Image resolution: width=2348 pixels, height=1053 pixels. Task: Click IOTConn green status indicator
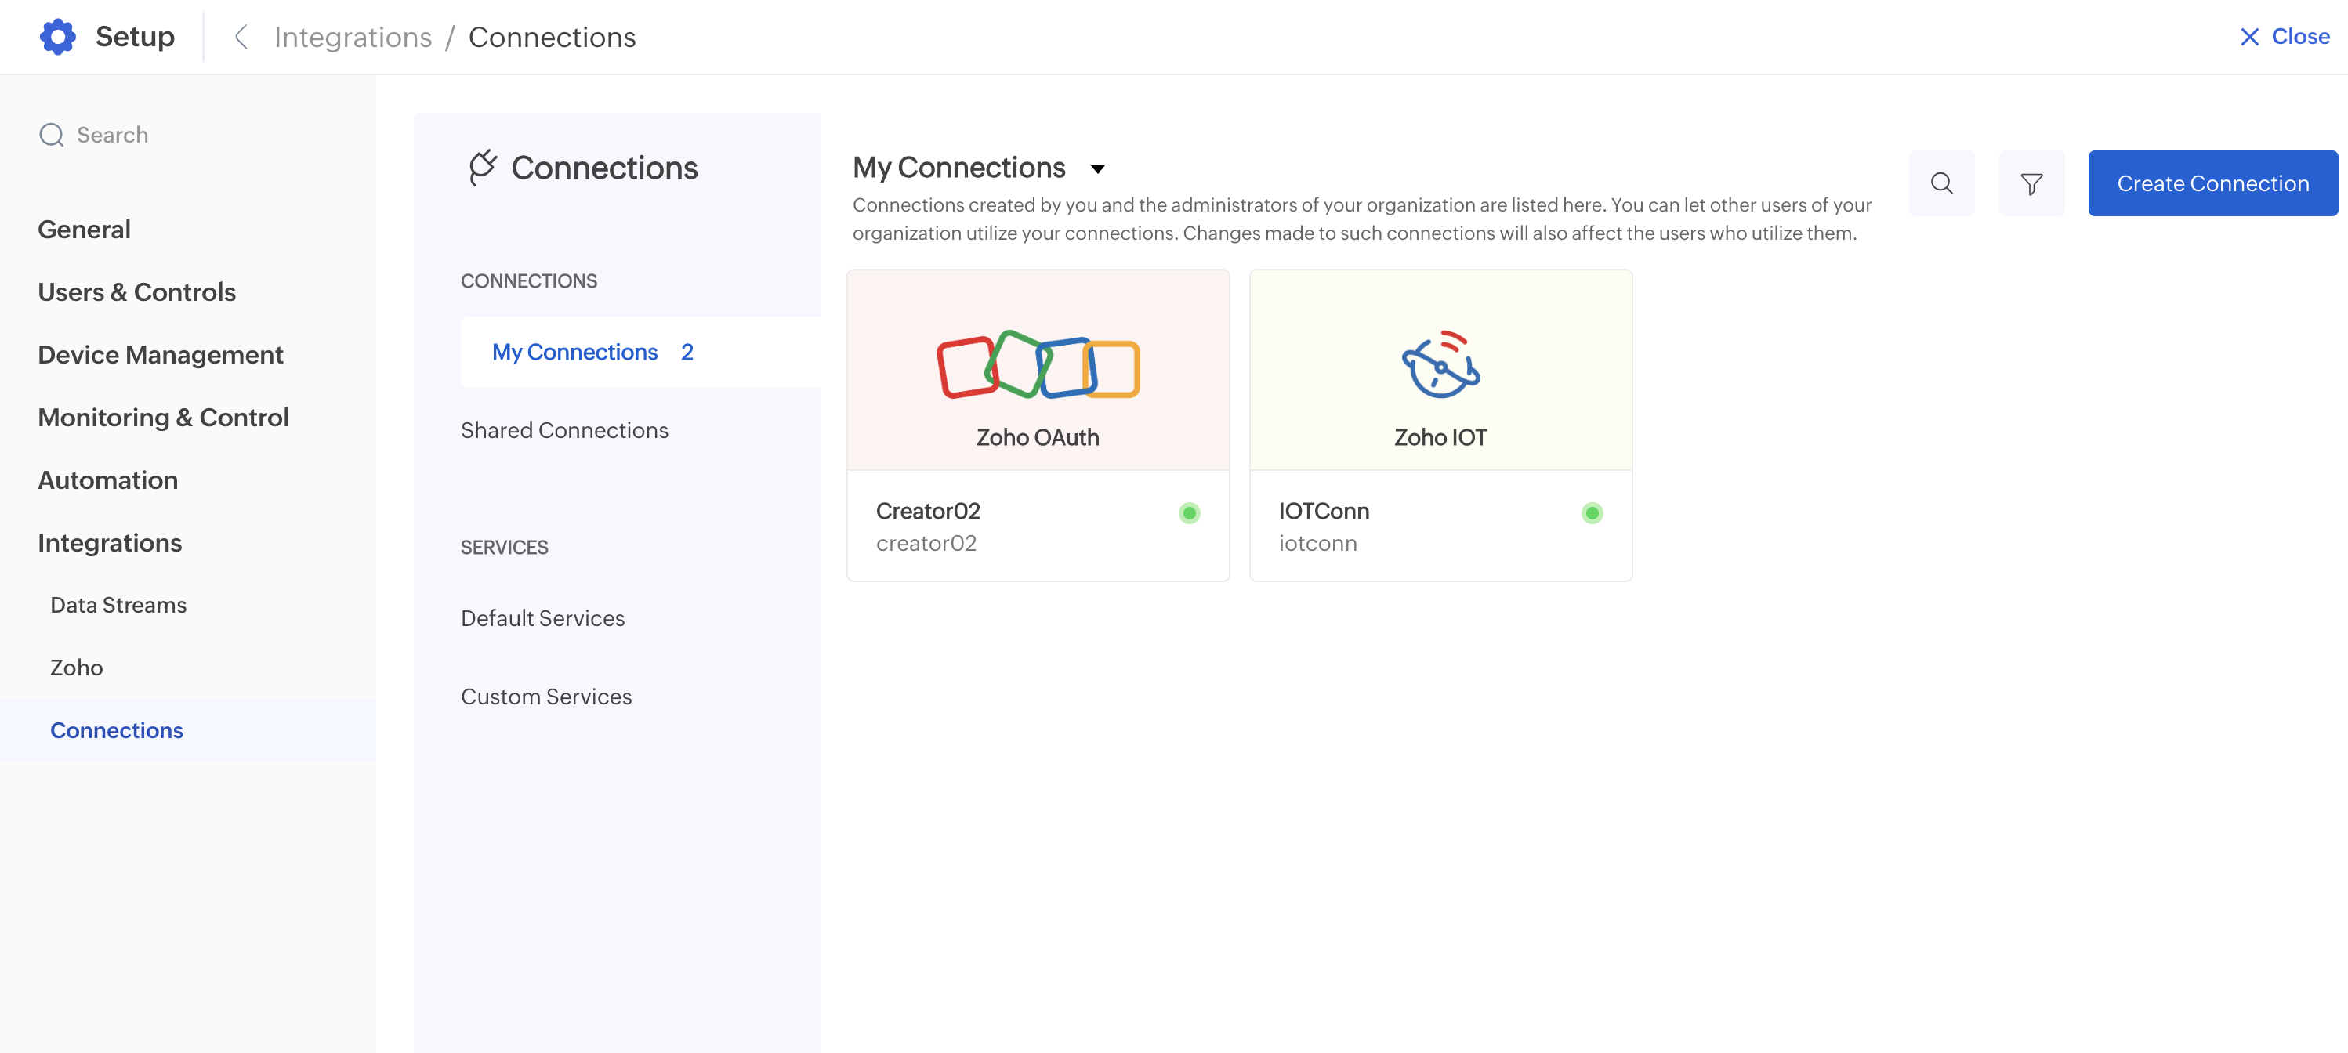point(1592,513)
